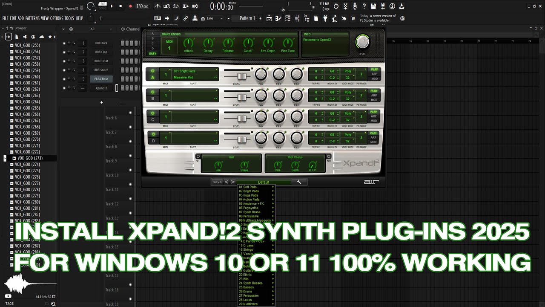The width and height of the screenshot is (545, 307).
Task: Go to next preset arrow
Action: pos(232,182)
